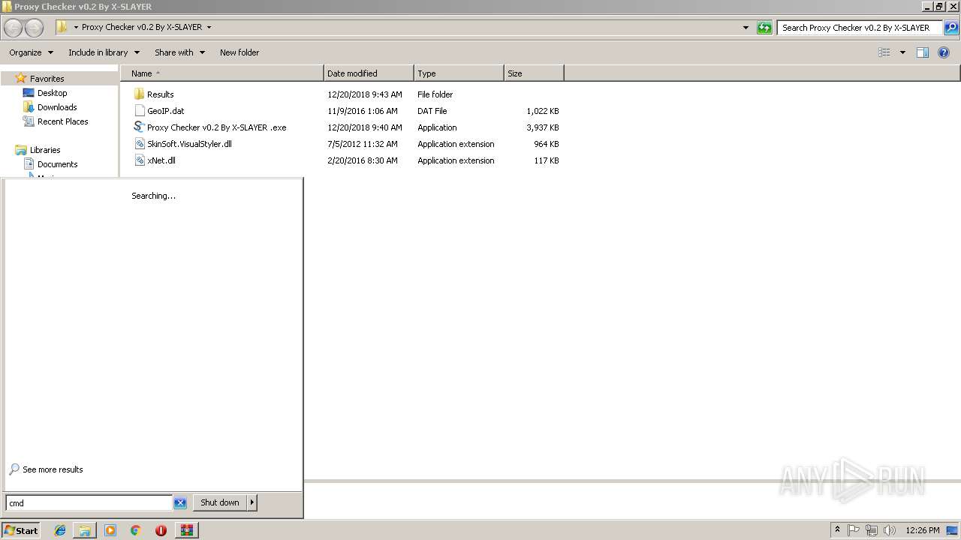Screen dimensions: 961x540
Task: Open Windows Media Player from taskbar
Action: 110,530
